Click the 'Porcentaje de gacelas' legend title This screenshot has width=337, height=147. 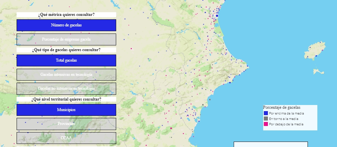pyautogui.click(x=281, y=107)
